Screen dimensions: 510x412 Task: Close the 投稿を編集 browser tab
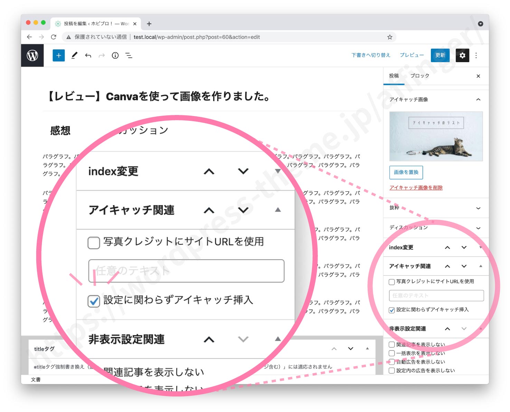click(135, 24)
